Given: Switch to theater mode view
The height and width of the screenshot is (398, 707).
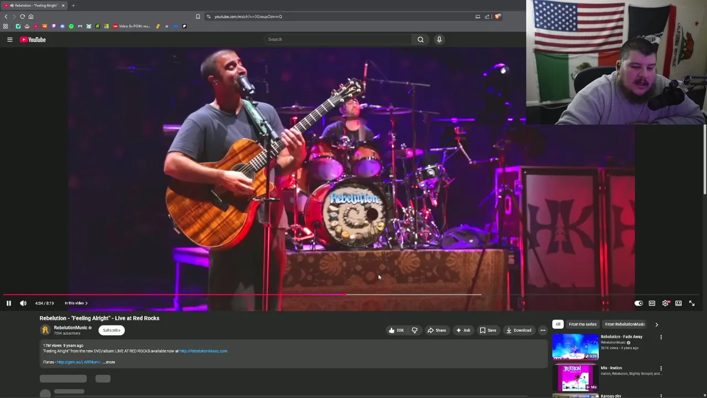Looking at the screenshot, I should 678,303.
